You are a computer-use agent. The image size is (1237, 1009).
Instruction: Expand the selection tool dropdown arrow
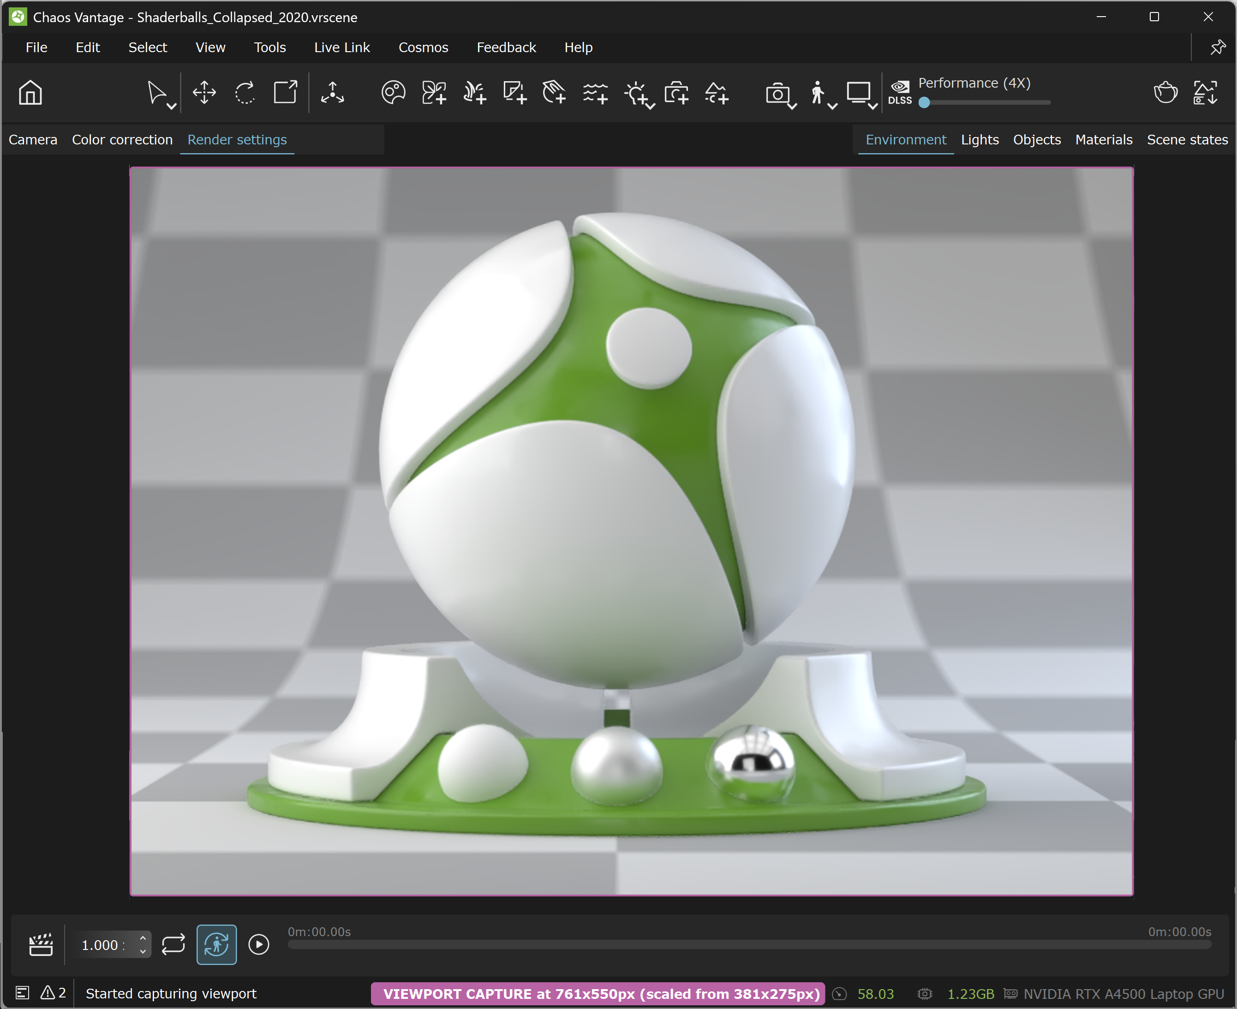pos(171,106)
